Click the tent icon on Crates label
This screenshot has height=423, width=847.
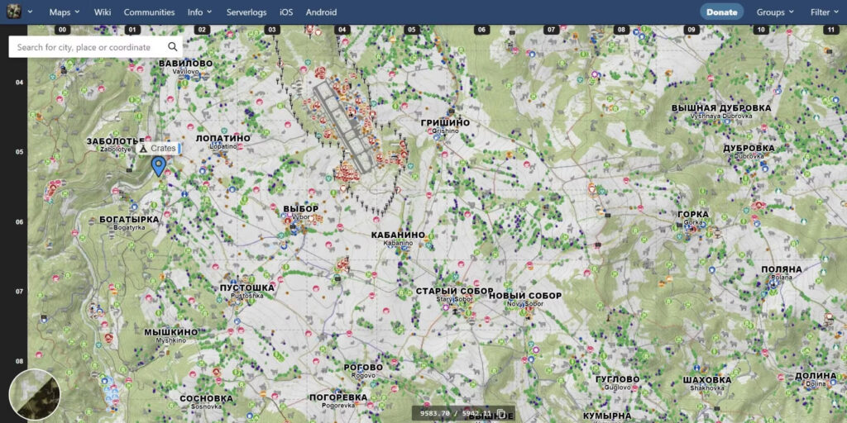[143, 149]
